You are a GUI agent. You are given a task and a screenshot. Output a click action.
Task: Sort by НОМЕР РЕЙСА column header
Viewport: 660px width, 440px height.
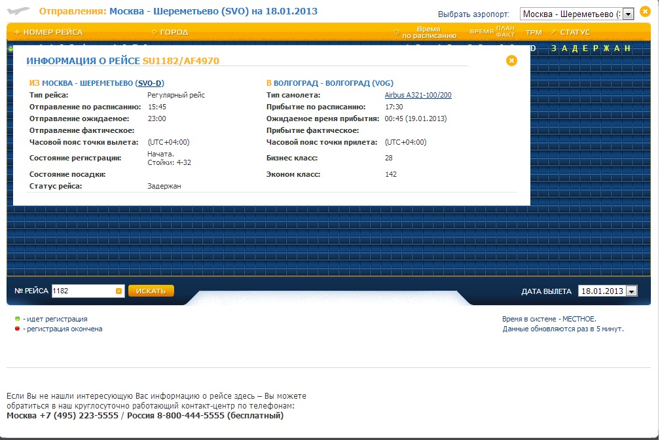(52, 32)
